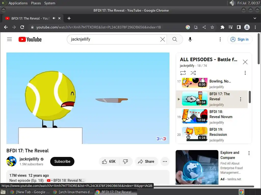Switch to New Tab - Google taskbar window
261x195 pixels.
tap(30, 192)
